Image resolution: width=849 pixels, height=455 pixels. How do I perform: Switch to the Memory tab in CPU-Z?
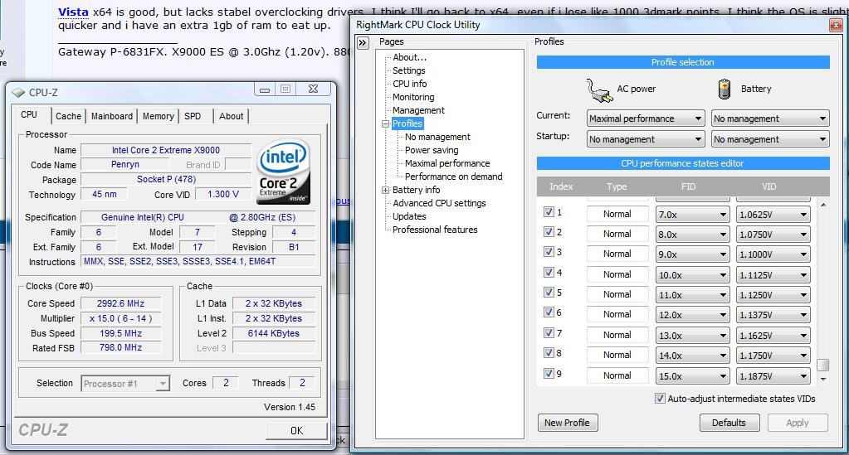[x=159, y=116]
